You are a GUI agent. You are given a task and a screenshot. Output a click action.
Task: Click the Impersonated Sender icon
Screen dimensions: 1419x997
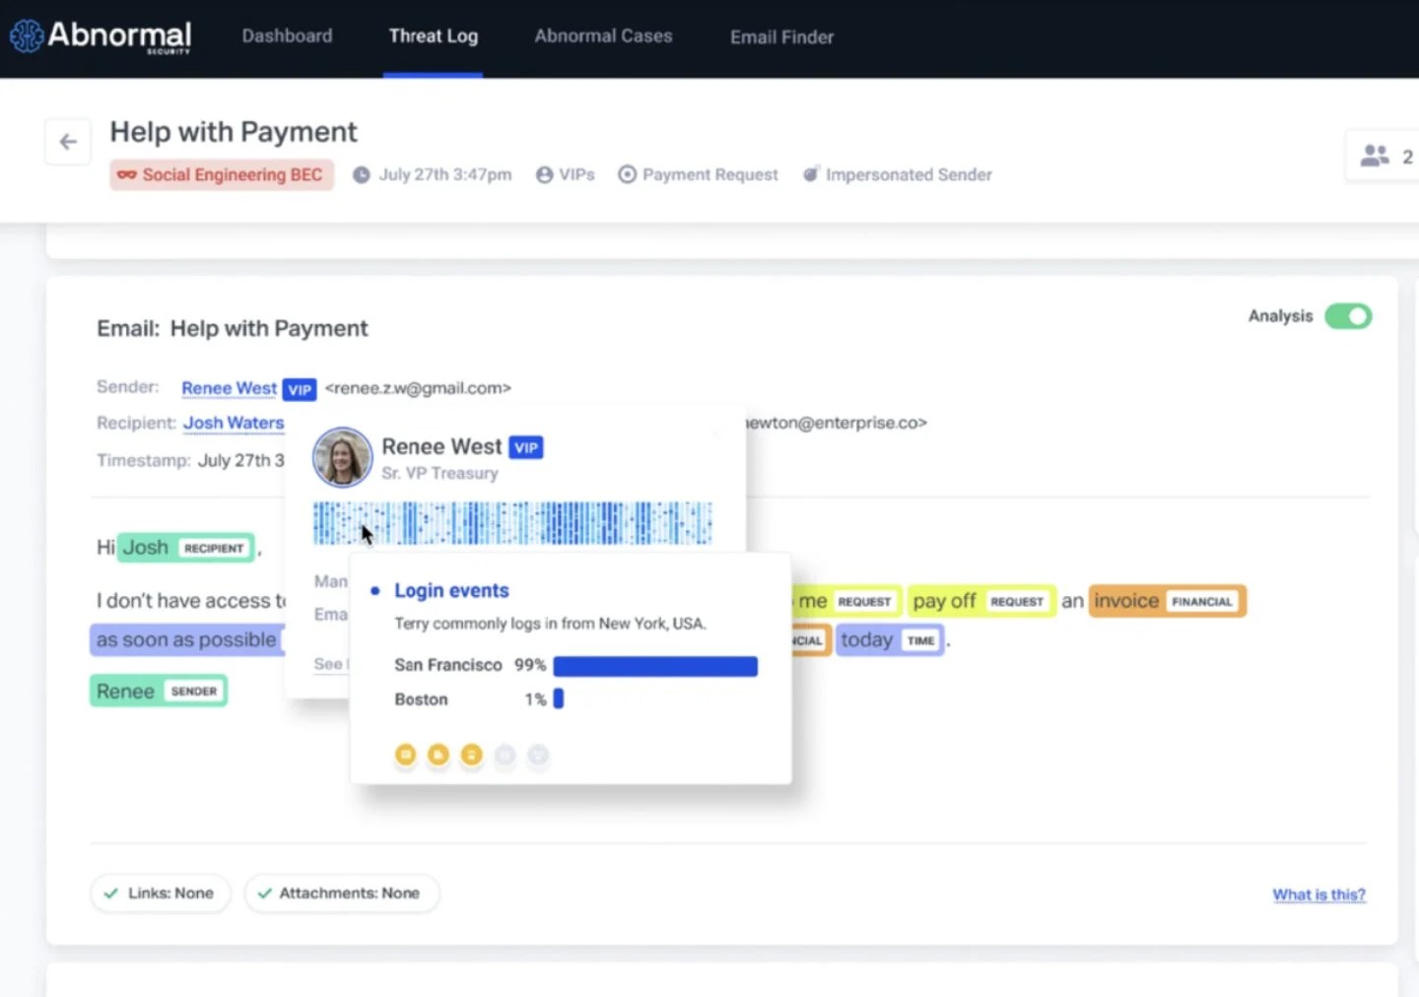[x=810, y=174]
